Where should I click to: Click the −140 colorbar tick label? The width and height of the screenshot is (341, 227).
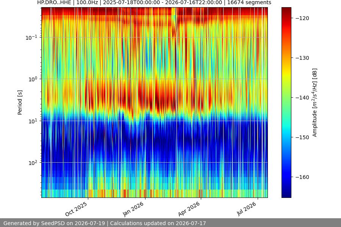point(302,98)
